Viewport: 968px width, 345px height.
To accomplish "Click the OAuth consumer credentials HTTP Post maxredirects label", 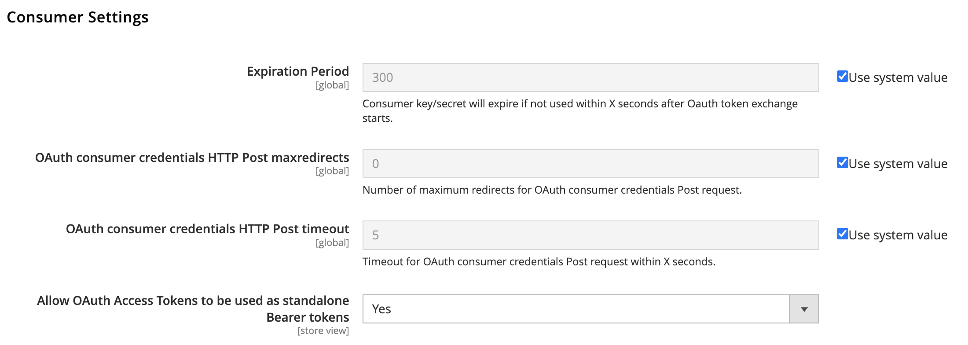I will [192, 158].
